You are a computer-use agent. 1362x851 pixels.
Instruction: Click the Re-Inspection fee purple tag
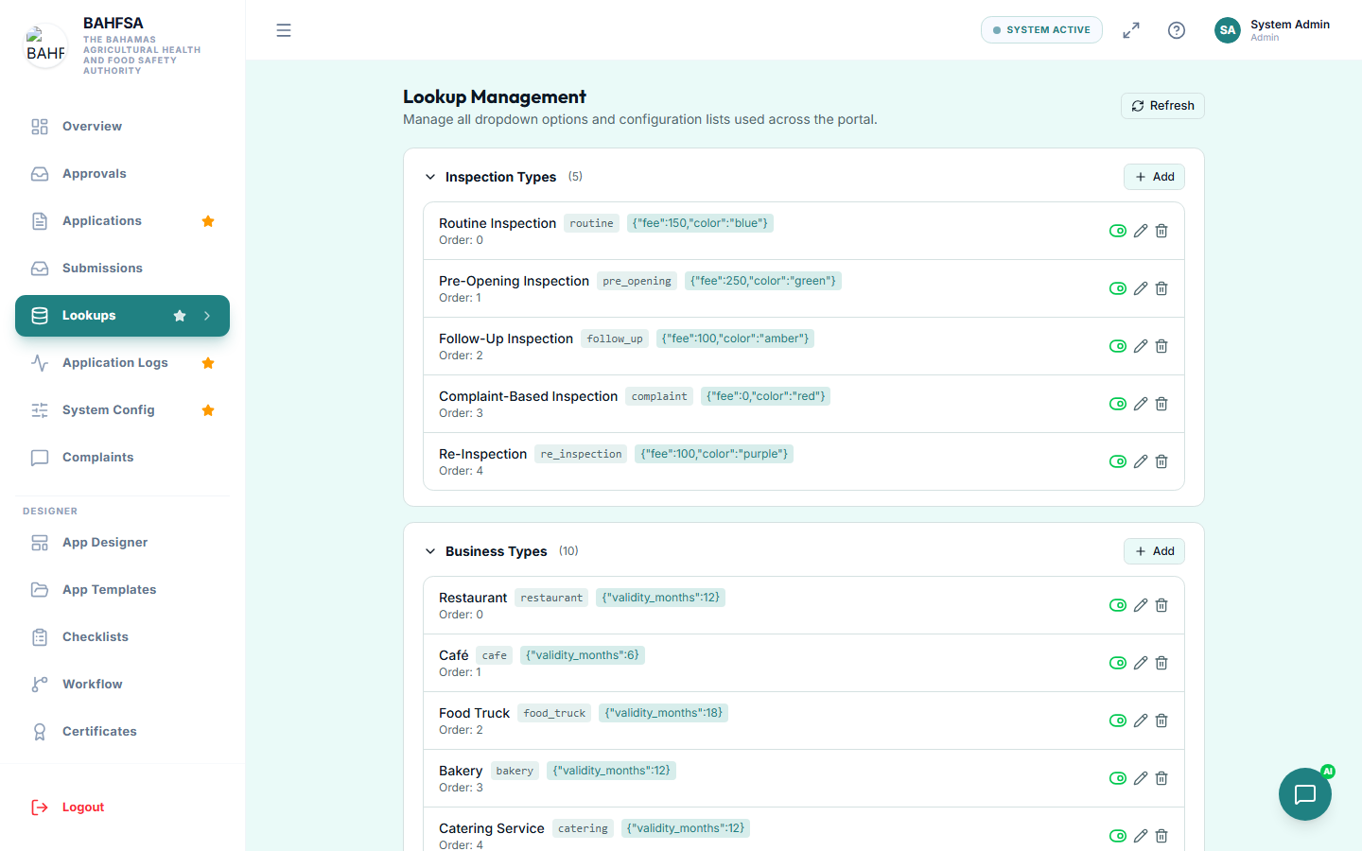coord(714,454)
